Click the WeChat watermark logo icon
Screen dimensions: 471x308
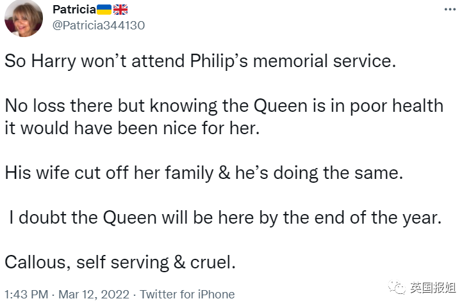point(399,288)
